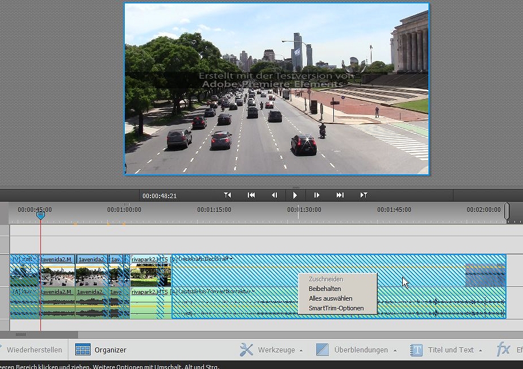Screen dimensions: 523x369
Task: Select the rivapark2.MTS audio clip
Action: coord(150,303)
